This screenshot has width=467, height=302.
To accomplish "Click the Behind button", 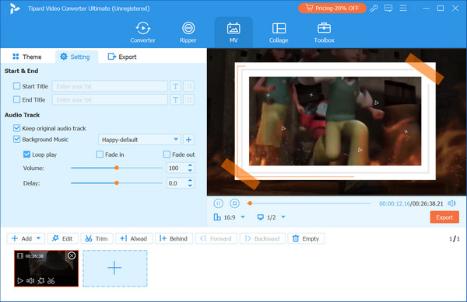I will point(174,238).
